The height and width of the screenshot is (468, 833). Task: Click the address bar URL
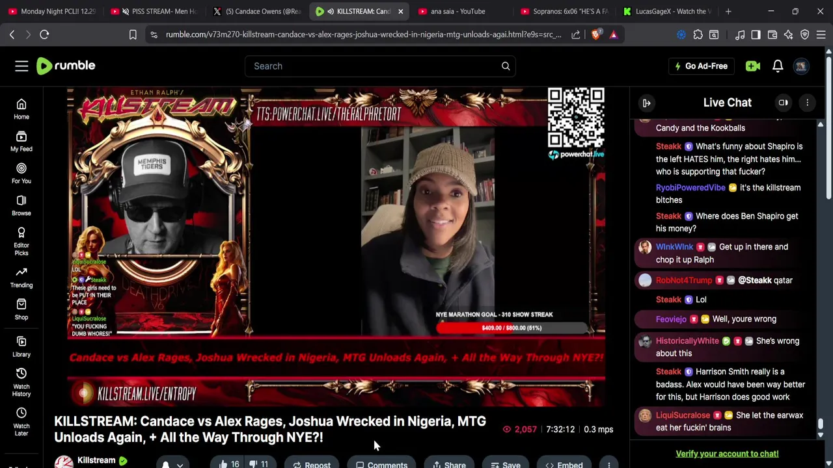click(363, 34)
